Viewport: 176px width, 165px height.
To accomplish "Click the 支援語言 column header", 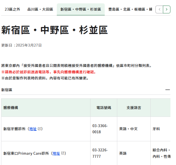I will pos(134,108).
